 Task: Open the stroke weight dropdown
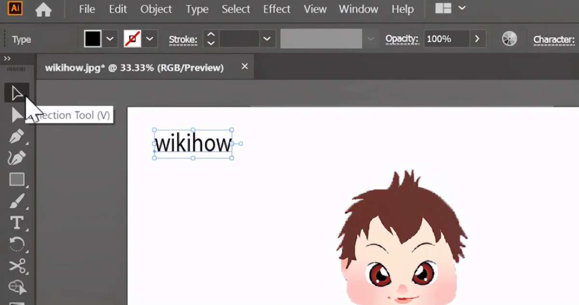(x=266, y=39)
